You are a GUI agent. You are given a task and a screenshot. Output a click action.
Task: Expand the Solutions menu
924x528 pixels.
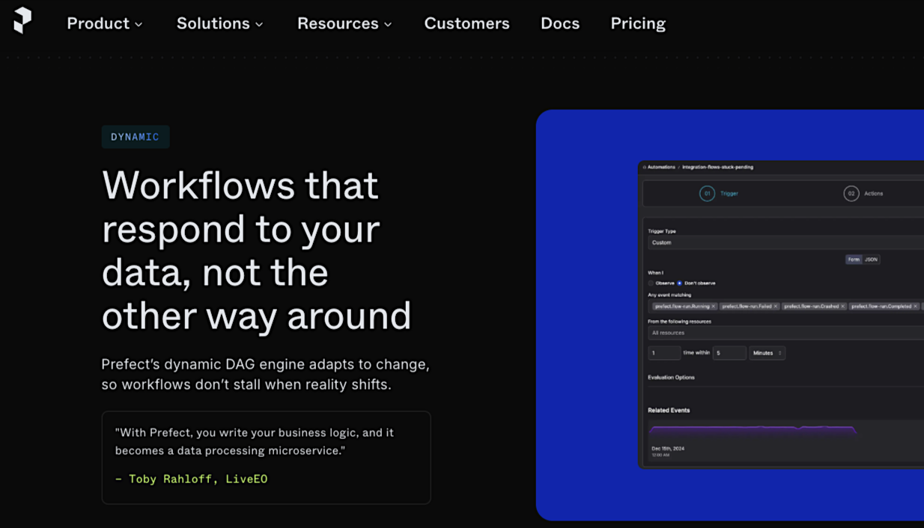click(219, 23)
